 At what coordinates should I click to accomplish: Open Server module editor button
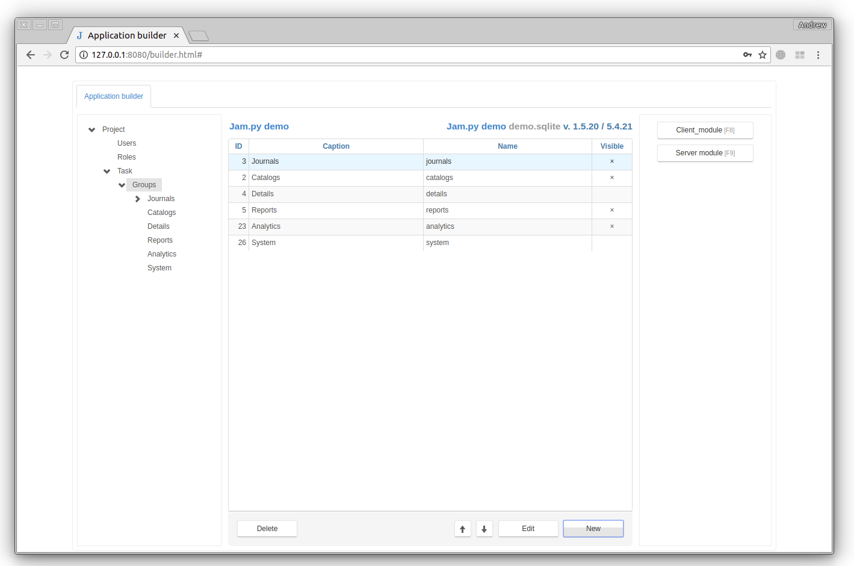(x=705, y=153)
